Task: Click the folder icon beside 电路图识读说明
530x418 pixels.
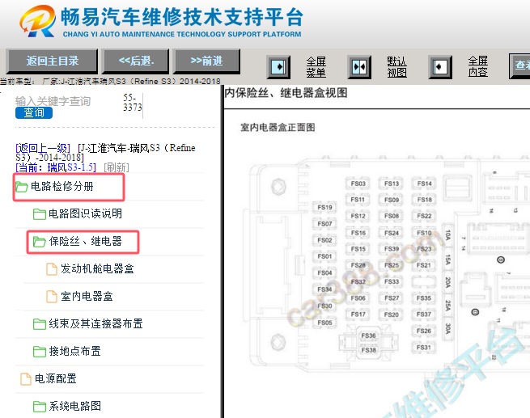Action: coord(40,214)
